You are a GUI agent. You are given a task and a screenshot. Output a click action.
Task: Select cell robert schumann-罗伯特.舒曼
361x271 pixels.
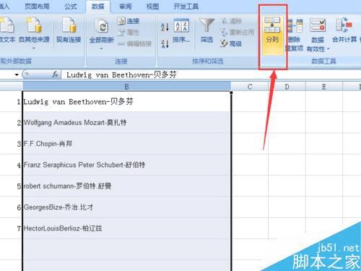tap(127, 186)
